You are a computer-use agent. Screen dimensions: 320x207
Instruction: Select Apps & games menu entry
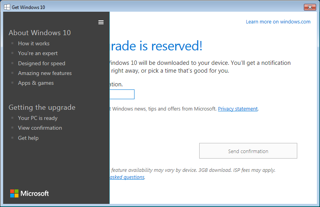(x=36, y=83)
